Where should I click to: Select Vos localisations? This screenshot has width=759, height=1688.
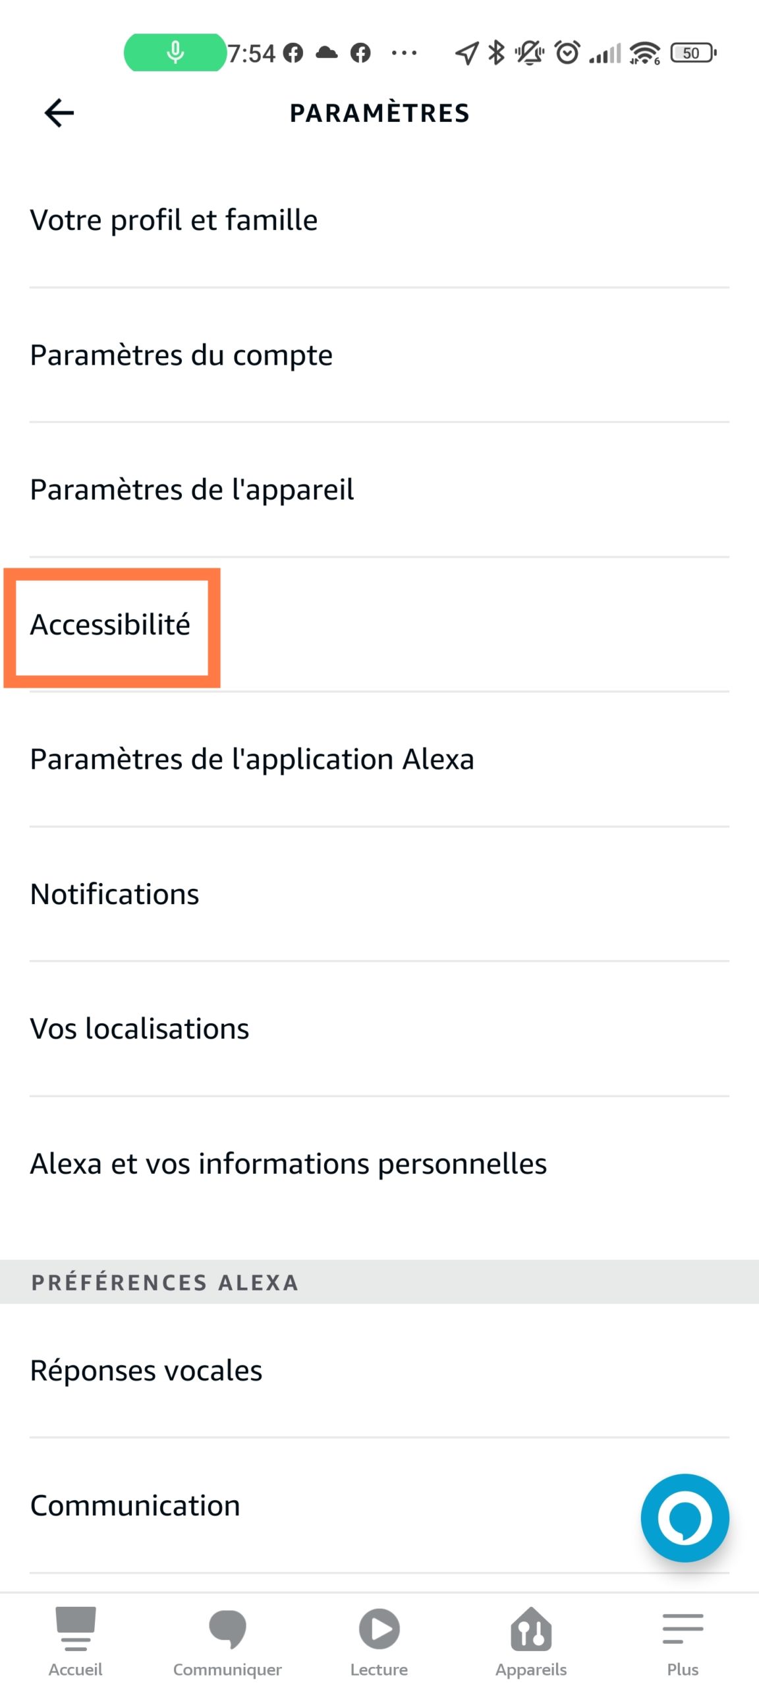pos(379,1028)
